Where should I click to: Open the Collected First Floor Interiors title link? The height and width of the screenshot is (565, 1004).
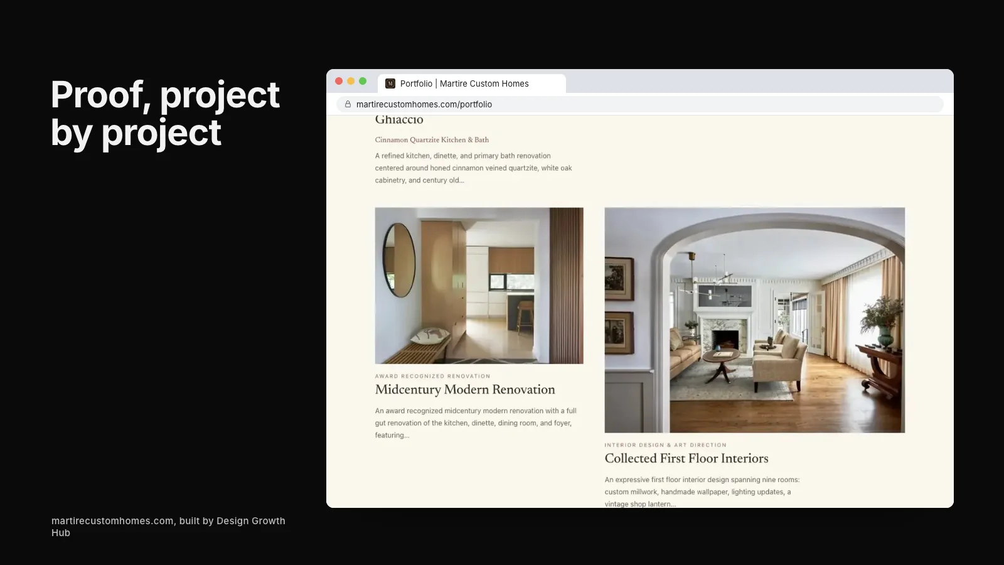[x=686, y=458]
